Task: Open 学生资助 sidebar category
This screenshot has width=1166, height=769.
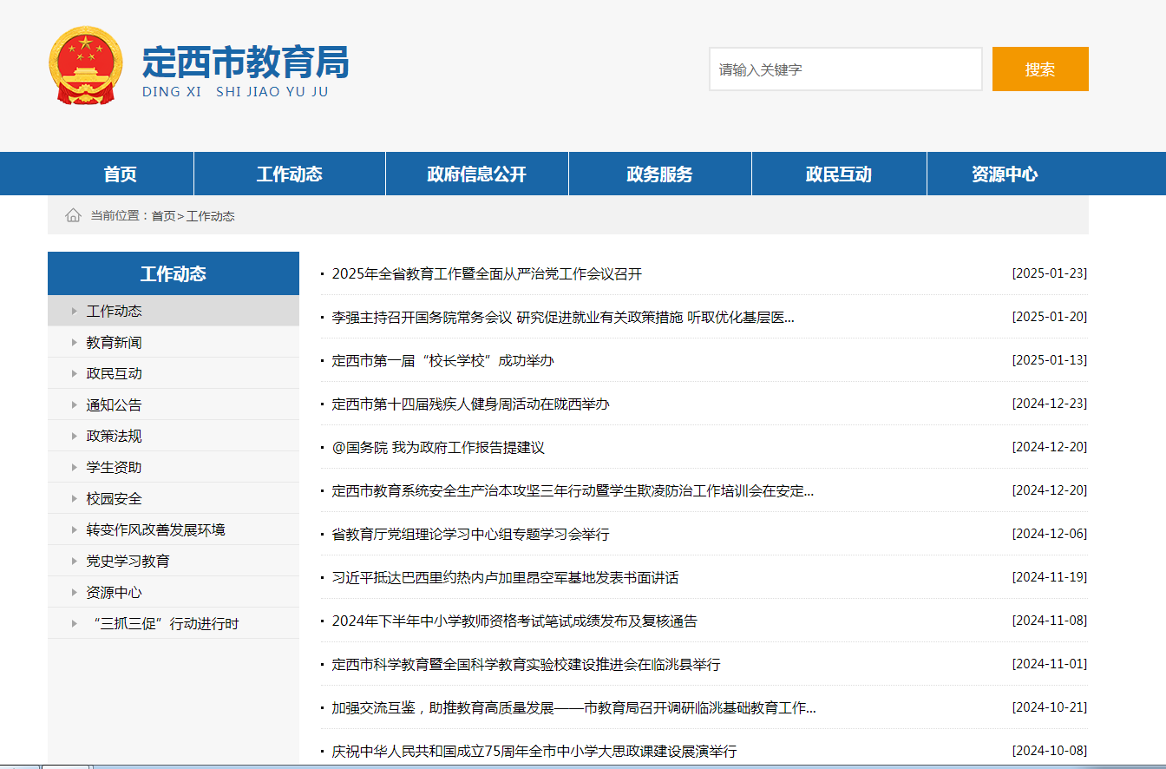Action: [x=114, y=468]
